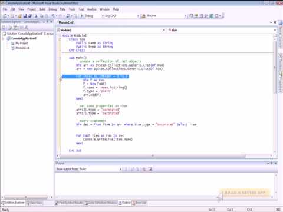Viewport: 283px width, 212px height.
Task: Expand the ConsoleApplication project node
Action: (3, 38)
